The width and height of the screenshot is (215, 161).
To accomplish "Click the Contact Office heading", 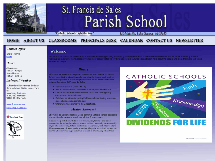I will pos(16,49).
